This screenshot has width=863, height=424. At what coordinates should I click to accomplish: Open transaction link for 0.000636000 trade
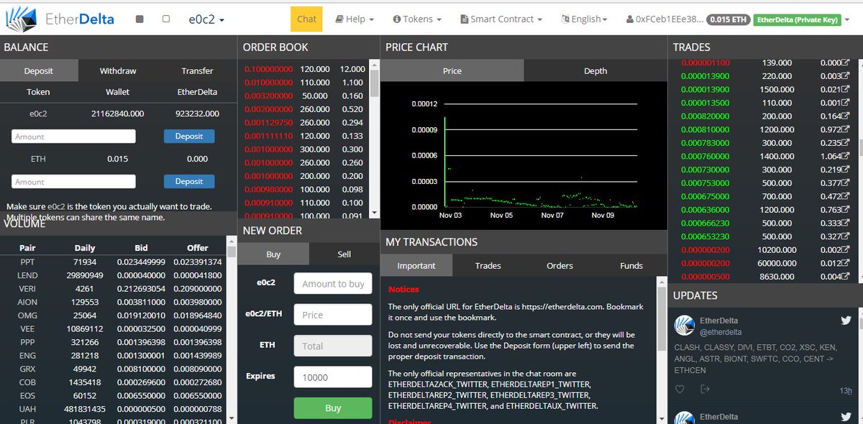point(846,210)
